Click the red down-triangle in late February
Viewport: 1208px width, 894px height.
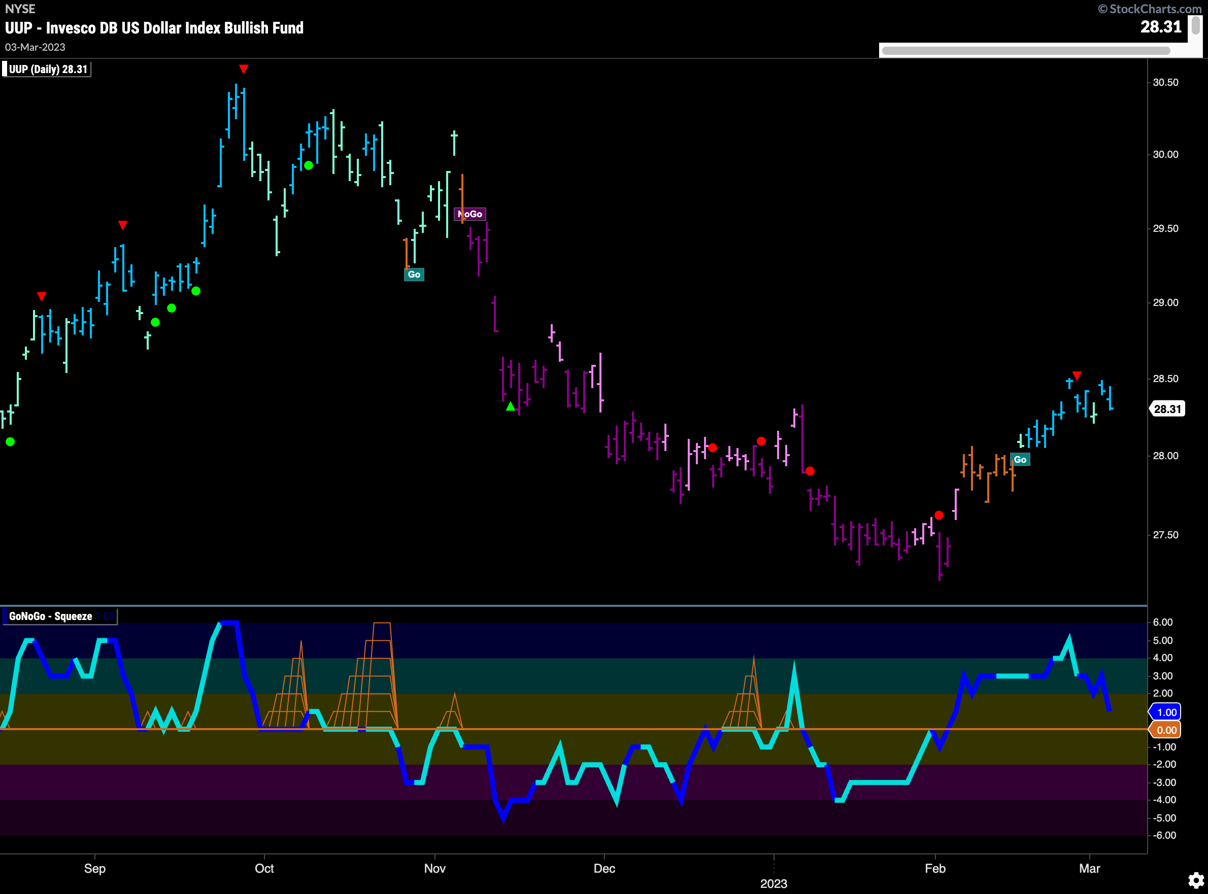tap(1077, 375)
